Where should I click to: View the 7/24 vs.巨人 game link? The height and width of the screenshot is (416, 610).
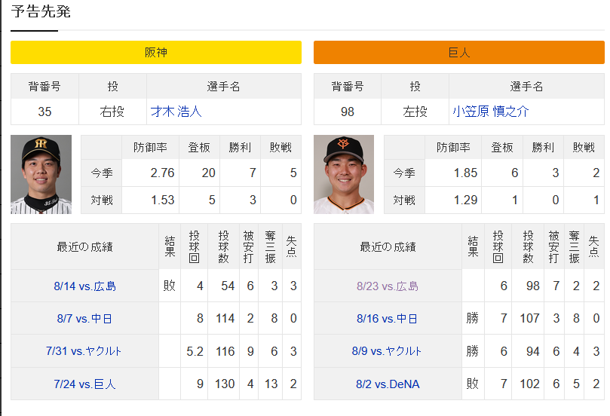(x=84, y=384)
